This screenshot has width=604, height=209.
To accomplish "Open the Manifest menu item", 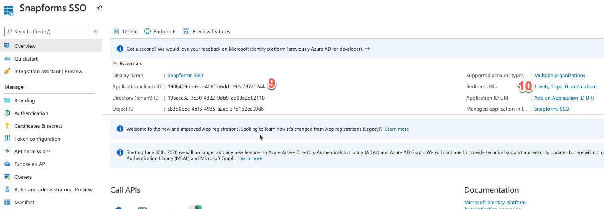I will pyautogui.click(x=24, y=202).
